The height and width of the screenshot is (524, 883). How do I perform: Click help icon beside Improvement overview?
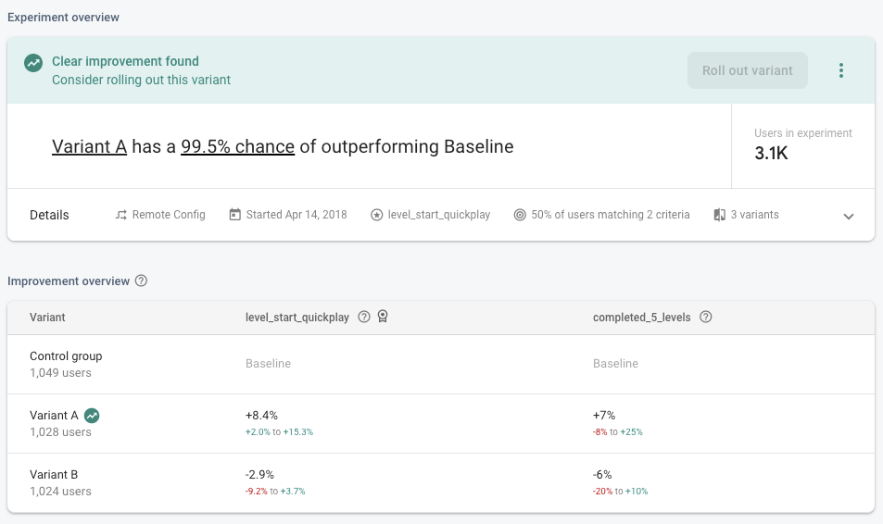click(142, 281)
